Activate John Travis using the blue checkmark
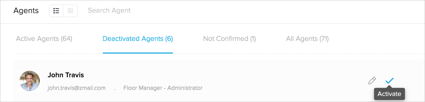 389,81
